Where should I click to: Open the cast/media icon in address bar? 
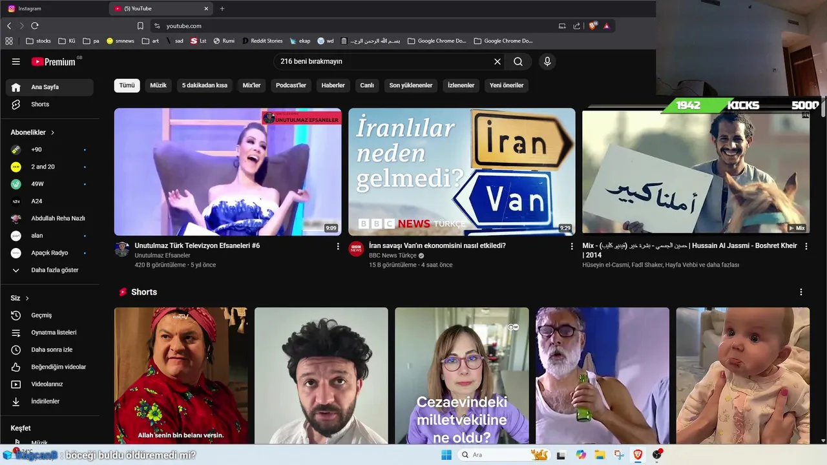click(x=562, y=26)
